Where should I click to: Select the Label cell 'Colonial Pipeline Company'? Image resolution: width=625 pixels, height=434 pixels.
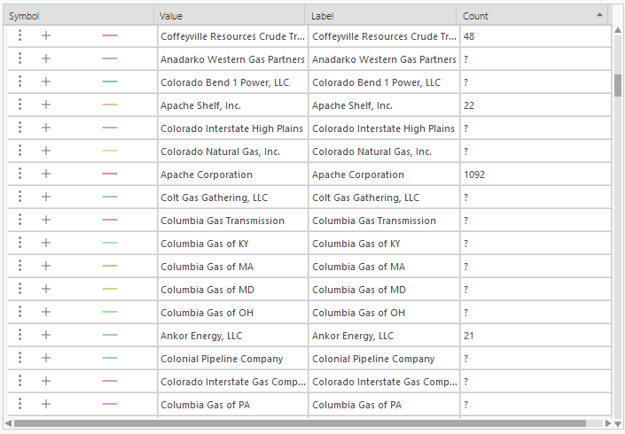pos(384,359)
